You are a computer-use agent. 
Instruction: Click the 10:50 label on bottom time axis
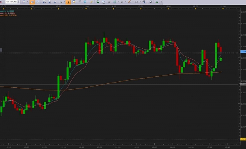[x=26, y=147]
